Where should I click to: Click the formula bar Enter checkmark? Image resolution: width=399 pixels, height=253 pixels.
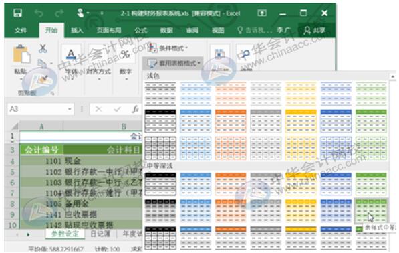(117, 109)
